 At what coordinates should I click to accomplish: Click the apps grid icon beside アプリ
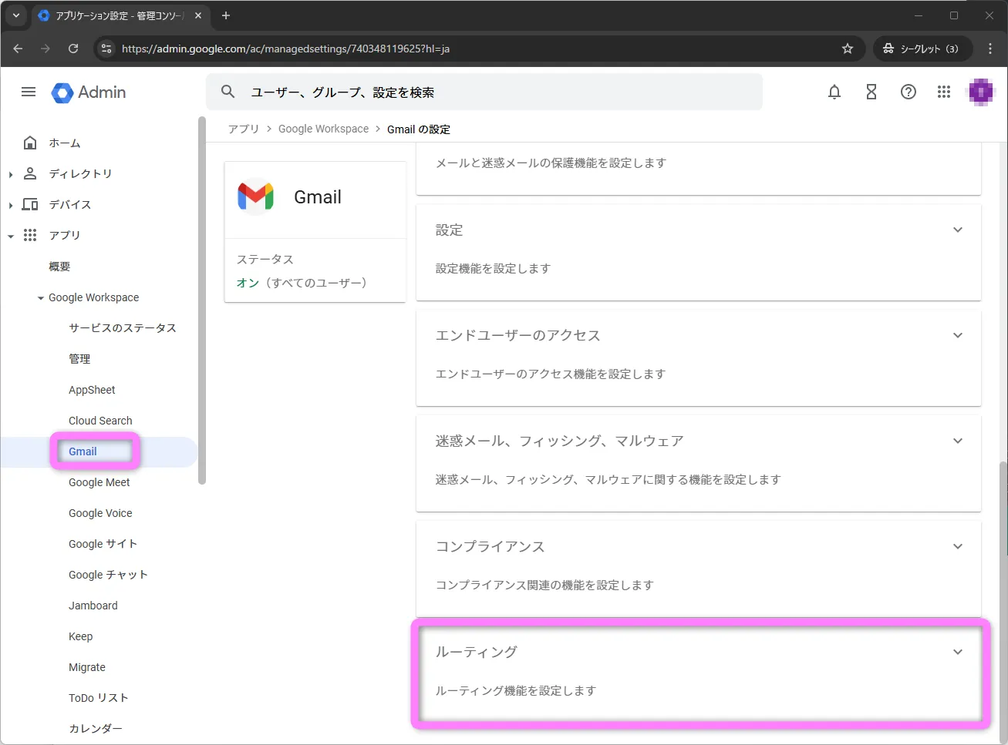click(30, 235)
